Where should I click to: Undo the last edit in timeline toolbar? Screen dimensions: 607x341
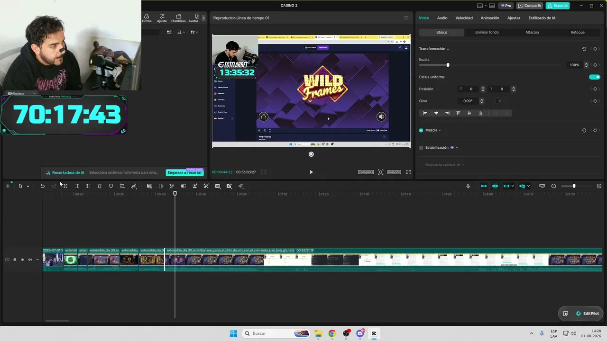point(42,186)
